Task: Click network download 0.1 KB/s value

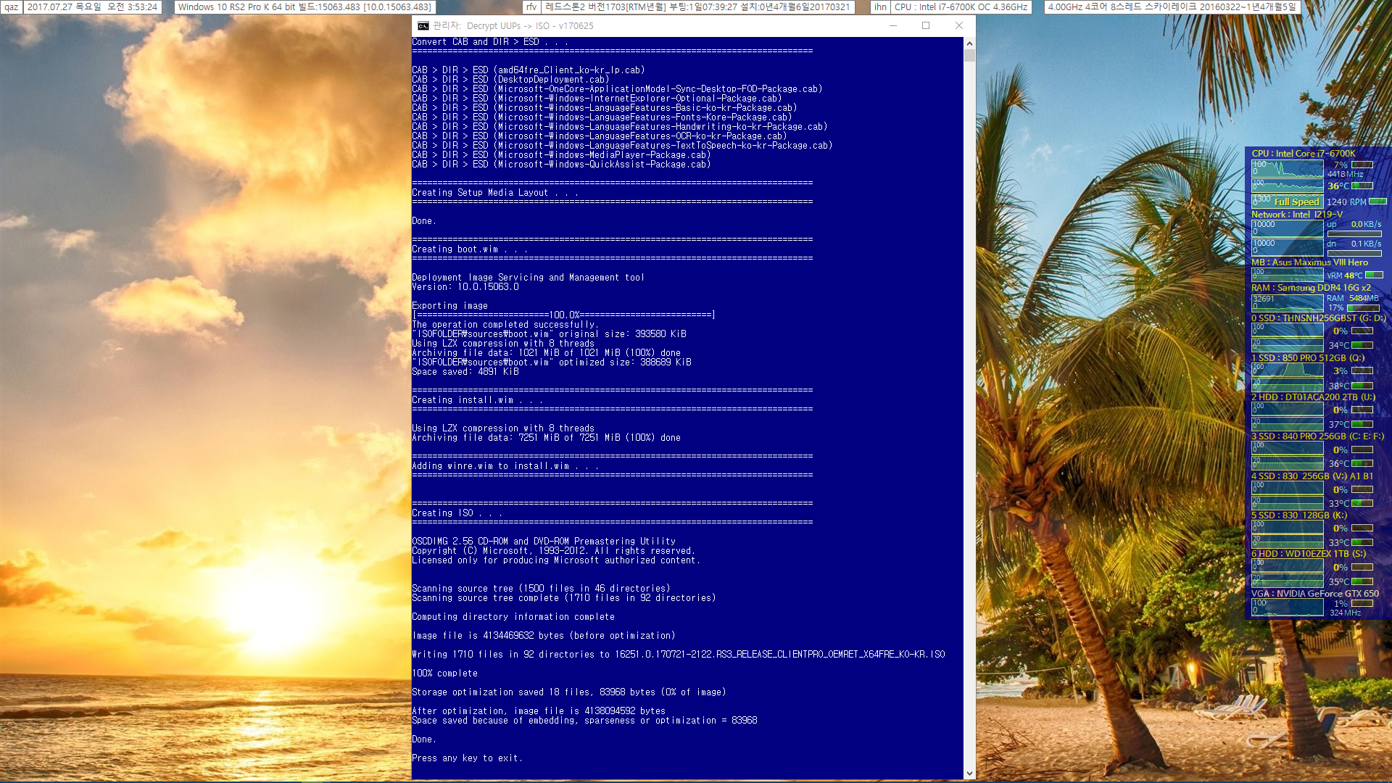Action: click(x=1366, y=244)
